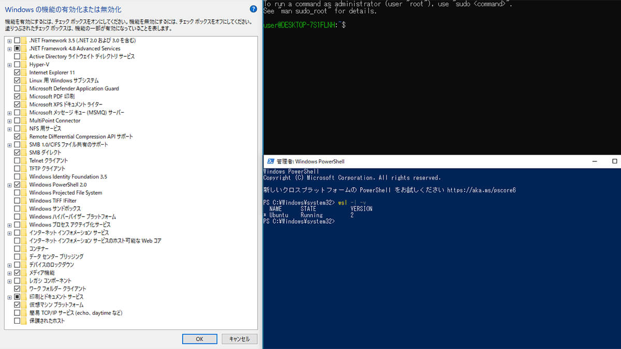This screenshot has height=349, width=621.
Task: Maximize the PowerShell window
Action: tap(615, 161)
